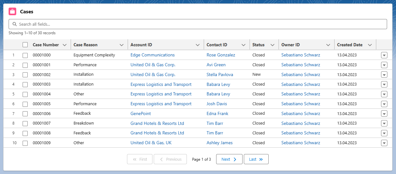Open Tim Barr contact in case 00001008 row

215,133
